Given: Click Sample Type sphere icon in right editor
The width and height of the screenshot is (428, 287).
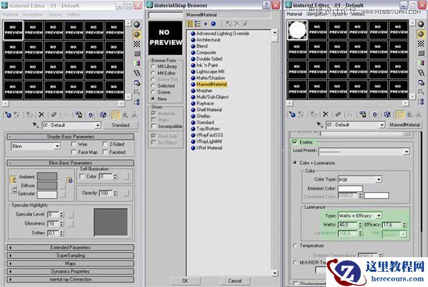Looking at the screenshot, I should (421, 24).
